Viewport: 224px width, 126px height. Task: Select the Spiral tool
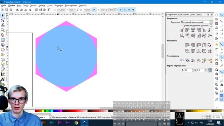pos(2,59)
